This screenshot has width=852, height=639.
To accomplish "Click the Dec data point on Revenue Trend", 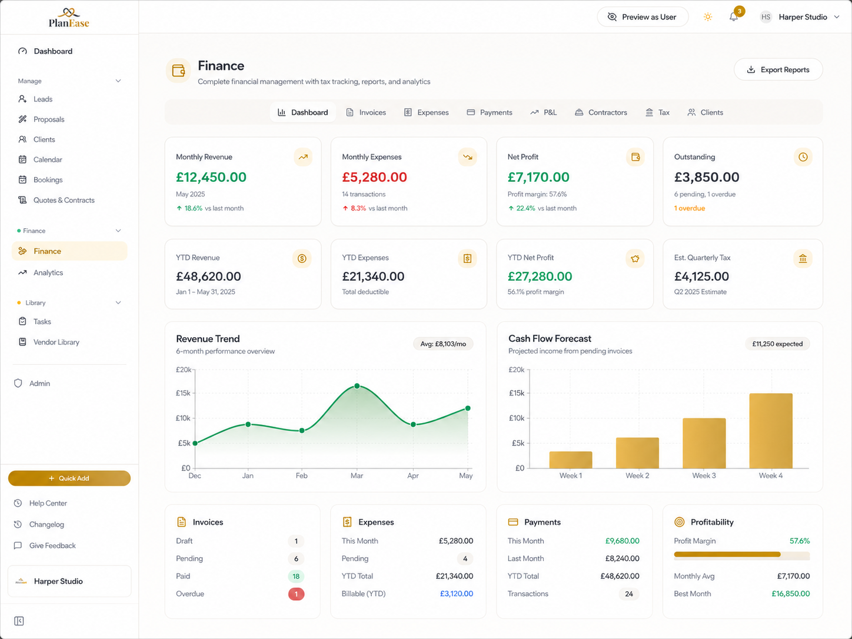I will (x=195, y=443).
